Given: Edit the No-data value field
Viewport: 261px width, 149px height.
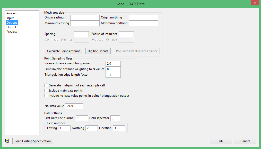Looking at the screenshot, I should (74, 106).
